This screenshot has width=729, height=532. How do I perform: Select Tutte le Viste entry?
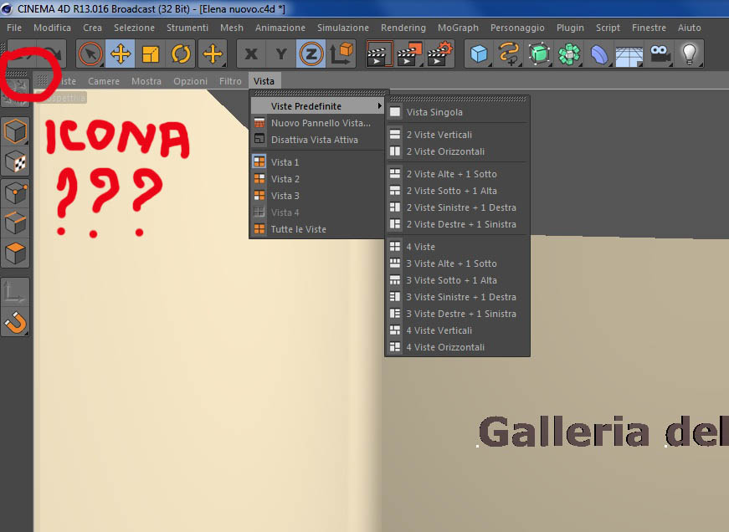click(x=317, y=228)
